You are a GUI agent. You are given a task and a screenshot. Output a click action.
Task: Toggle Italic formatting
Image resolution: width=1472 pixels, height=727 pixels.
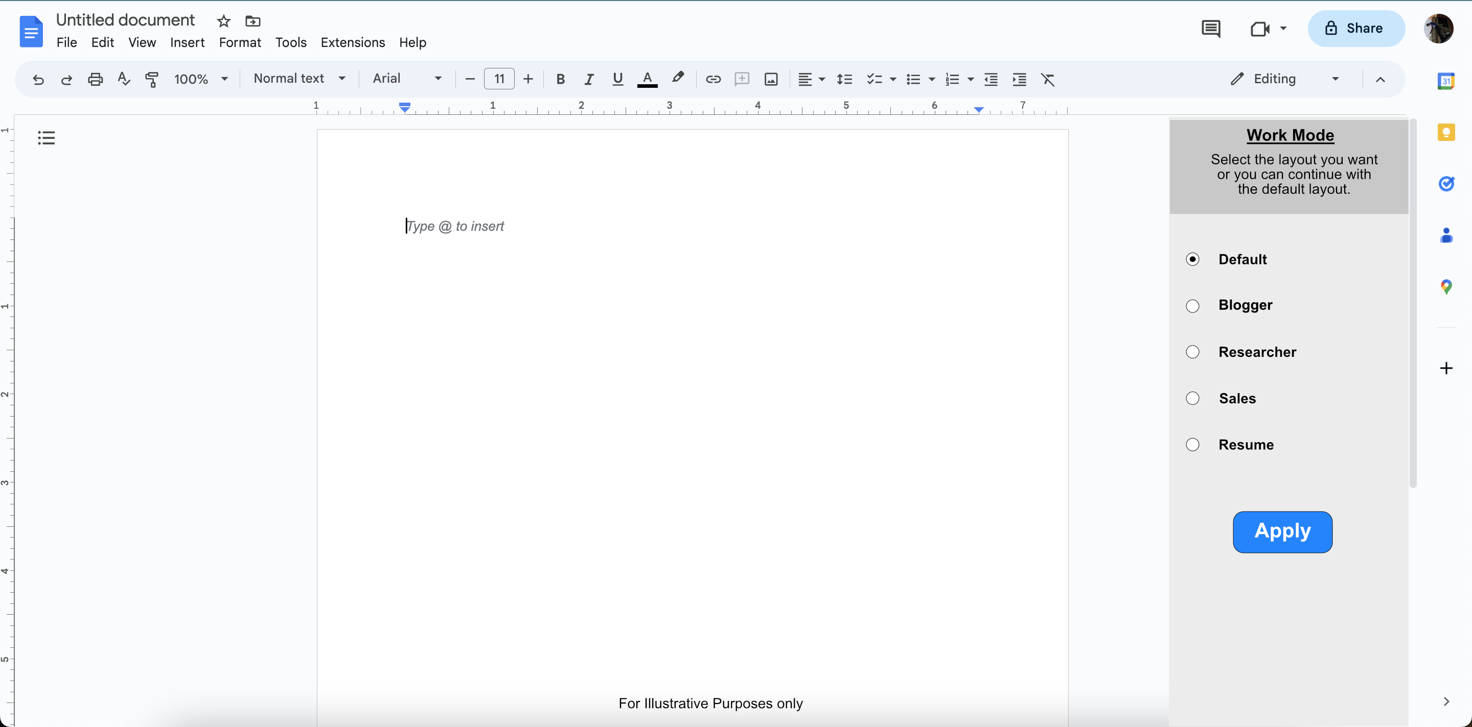589,79
